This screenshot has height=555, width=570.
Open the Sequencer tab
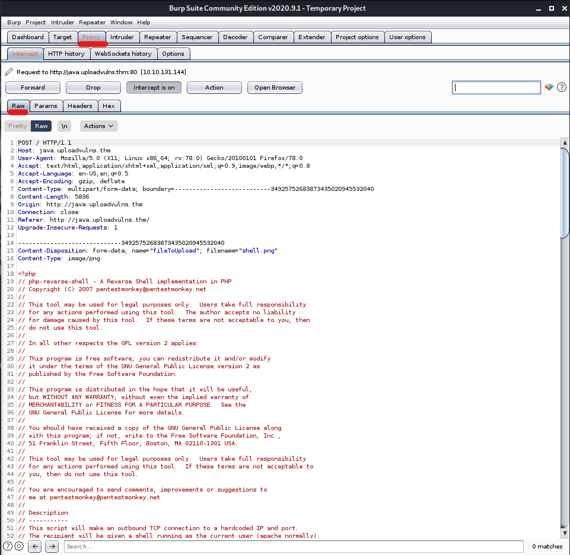[x=197, y=37]
